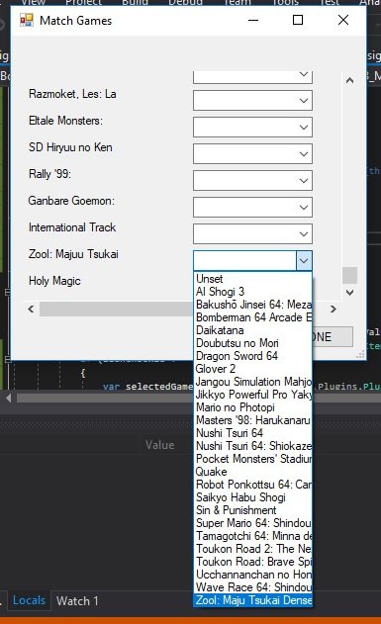Viewport: 381px width, 624px height.
Task: Pick Ucchannanchan no Hono entry
Action: pyautogui.click(x=252, y=575)
